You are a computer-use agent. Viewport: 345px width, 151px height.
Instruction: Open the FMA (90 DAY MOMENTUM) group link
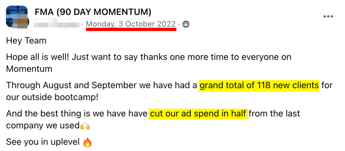[x=93, y=12]
